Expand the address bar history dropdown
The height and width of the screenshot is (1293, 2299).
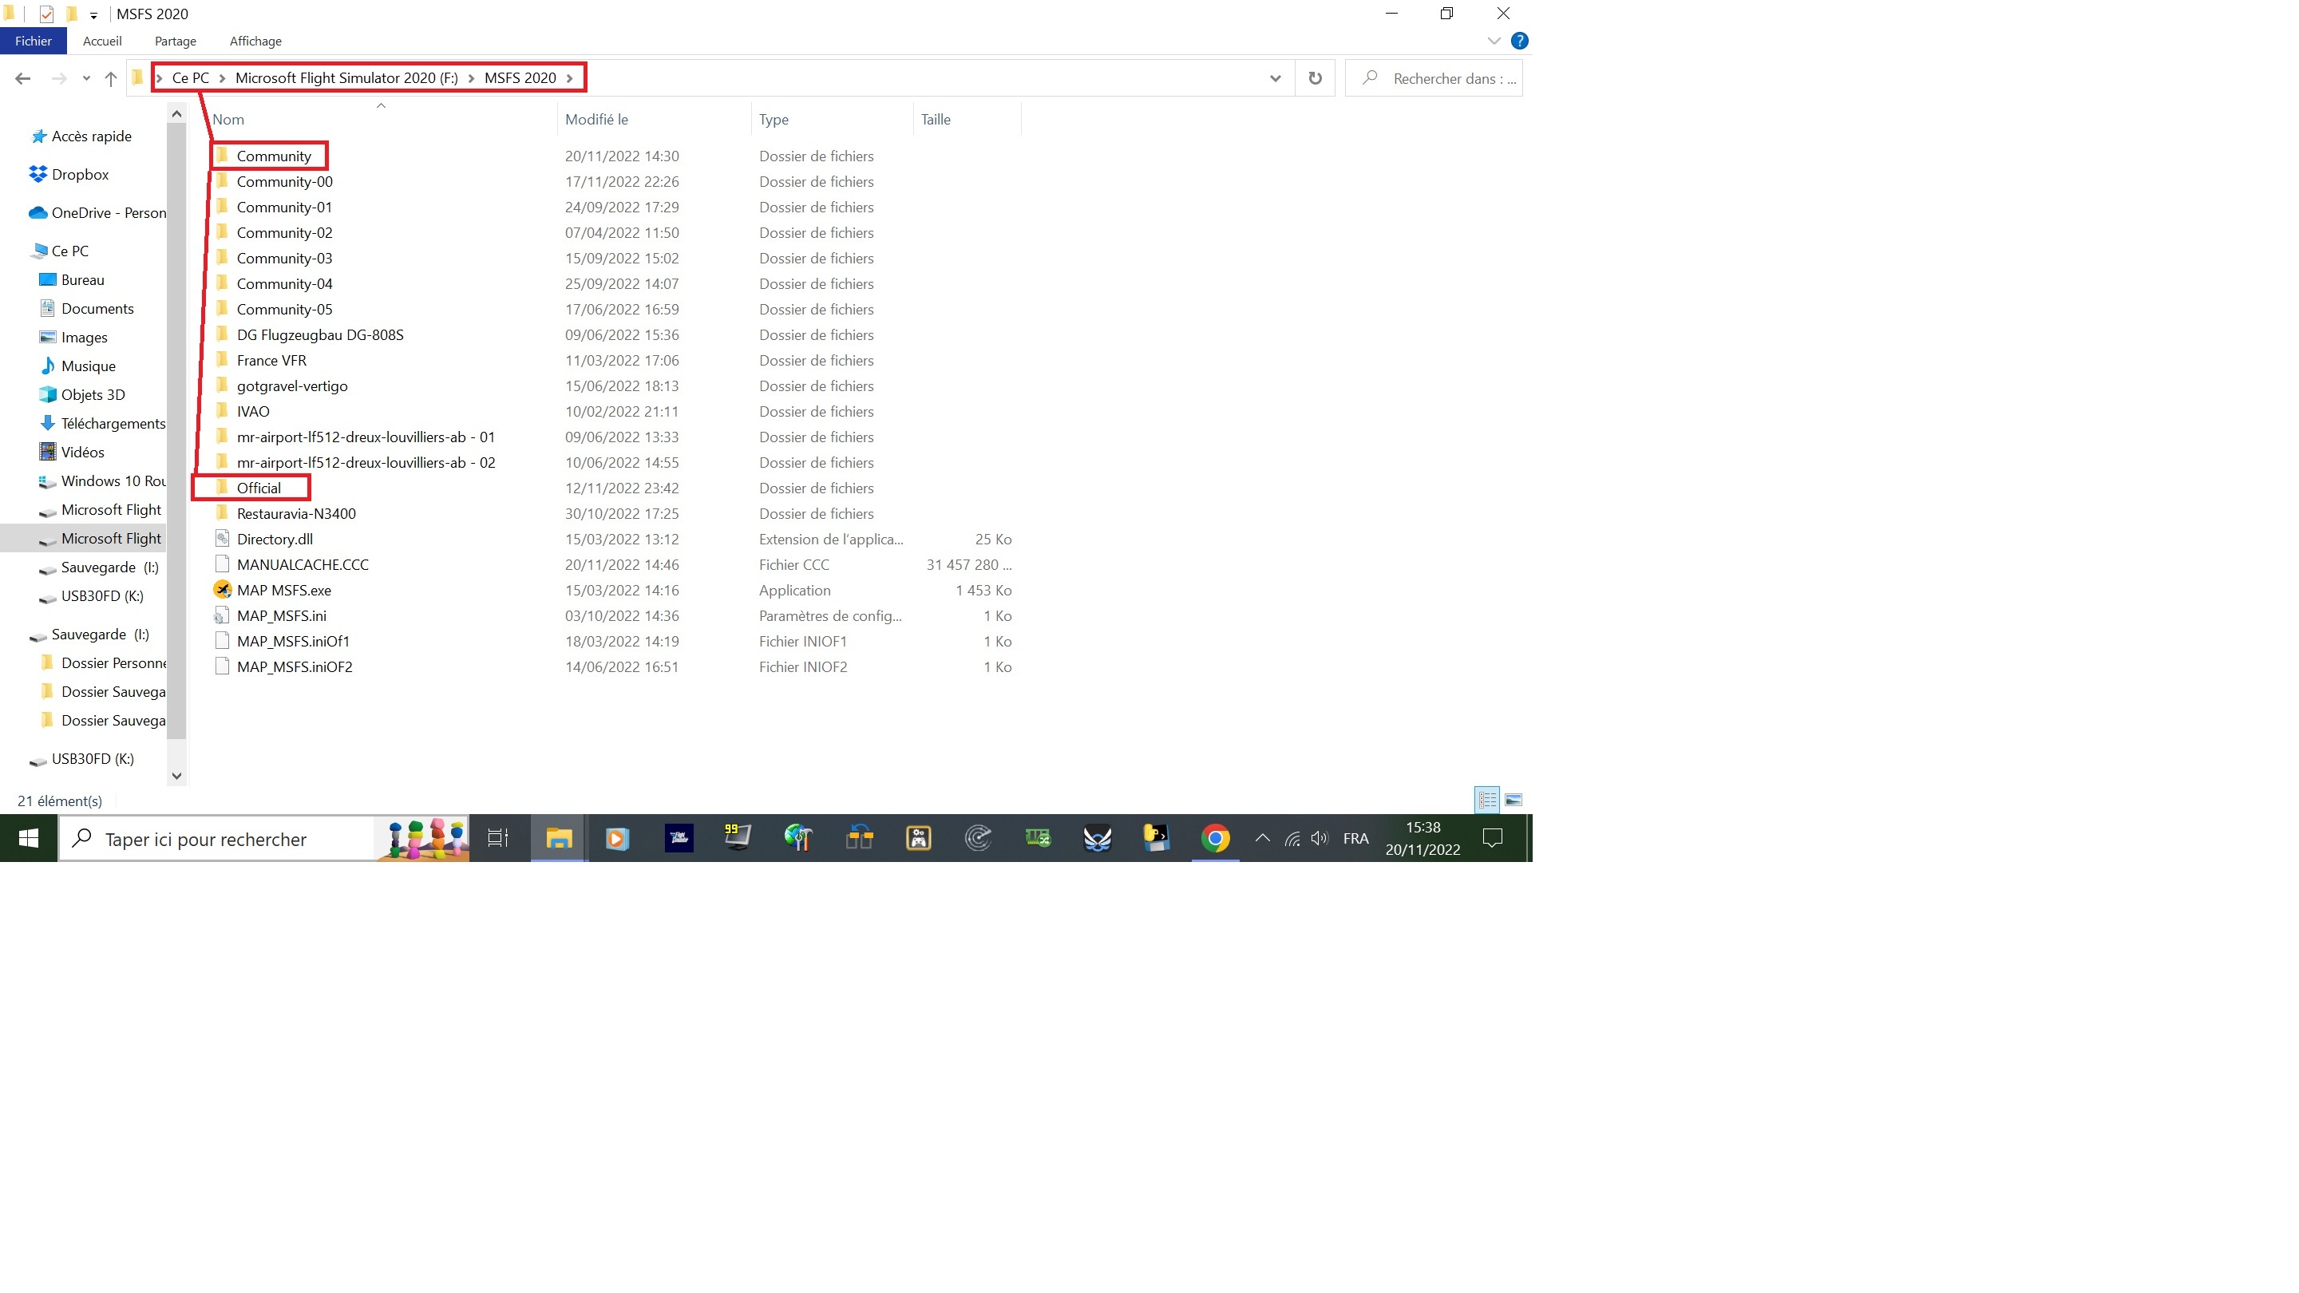1275,78
